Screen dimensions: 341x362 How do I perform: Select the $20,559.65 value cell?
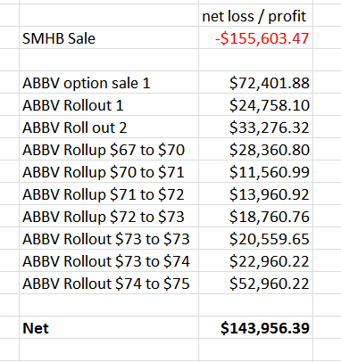(x=255, y=238)
